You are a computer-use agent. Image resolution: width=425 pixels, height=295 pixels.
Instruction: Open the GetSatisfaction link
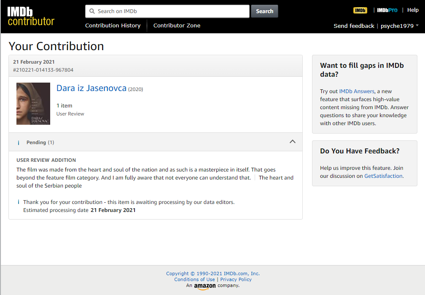coord(383,176)
